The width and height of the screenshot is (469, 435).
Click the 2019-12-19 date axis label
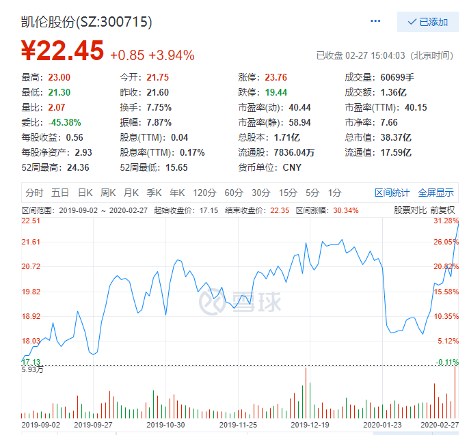pyautogui.click(x=310, y=425)
